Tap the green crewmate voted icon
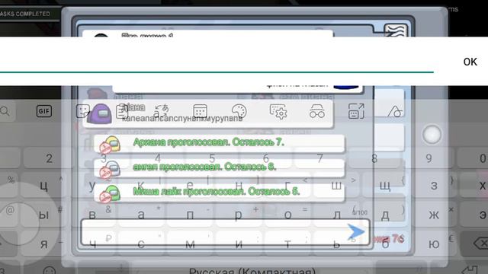This screenshot has width=488, height=274. [110, 193]
